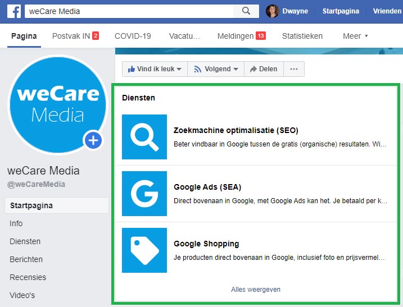403x307 pixels.
Task: Click the Alles weergeven link
Action: point(256,290)
